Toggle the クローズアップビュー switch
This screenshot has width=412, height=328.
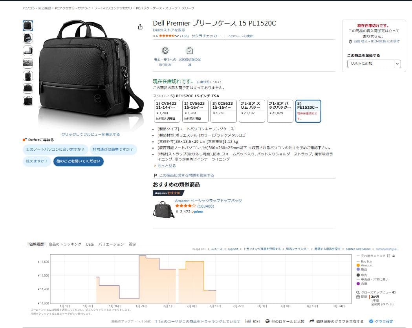(394, 292)
